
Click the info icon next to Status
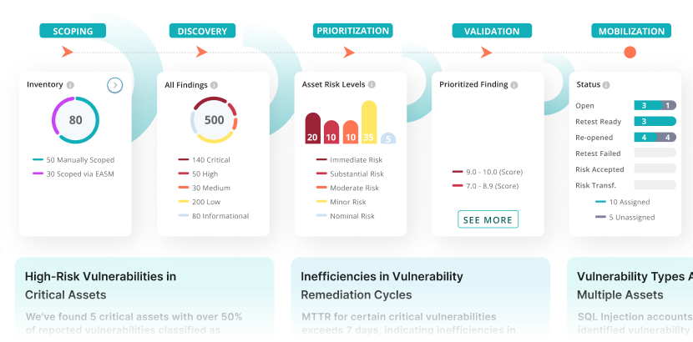click(x=606, y=85)
